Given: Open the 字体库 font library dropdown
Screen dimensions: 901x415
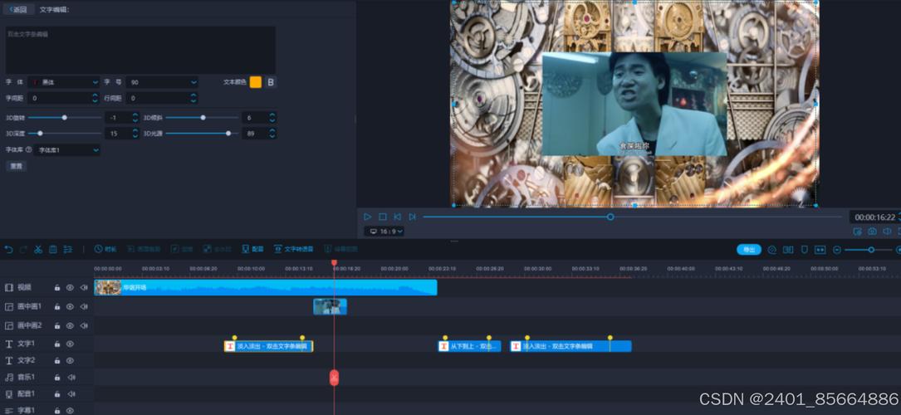Looking at the screenshot, I should point(67,149).
